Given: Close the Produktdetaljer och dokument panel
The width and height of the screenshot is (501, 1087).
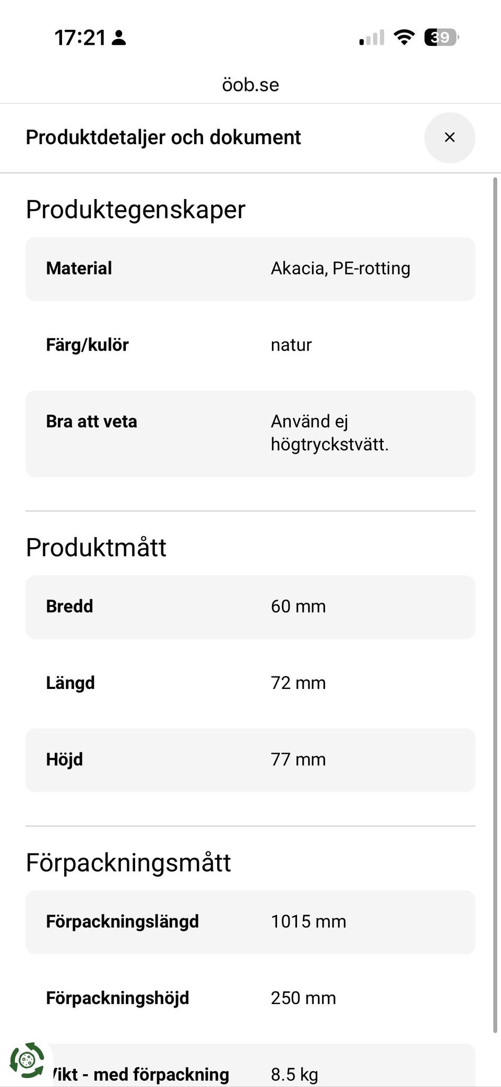Looking at the screenshot, I should point(449,137).
